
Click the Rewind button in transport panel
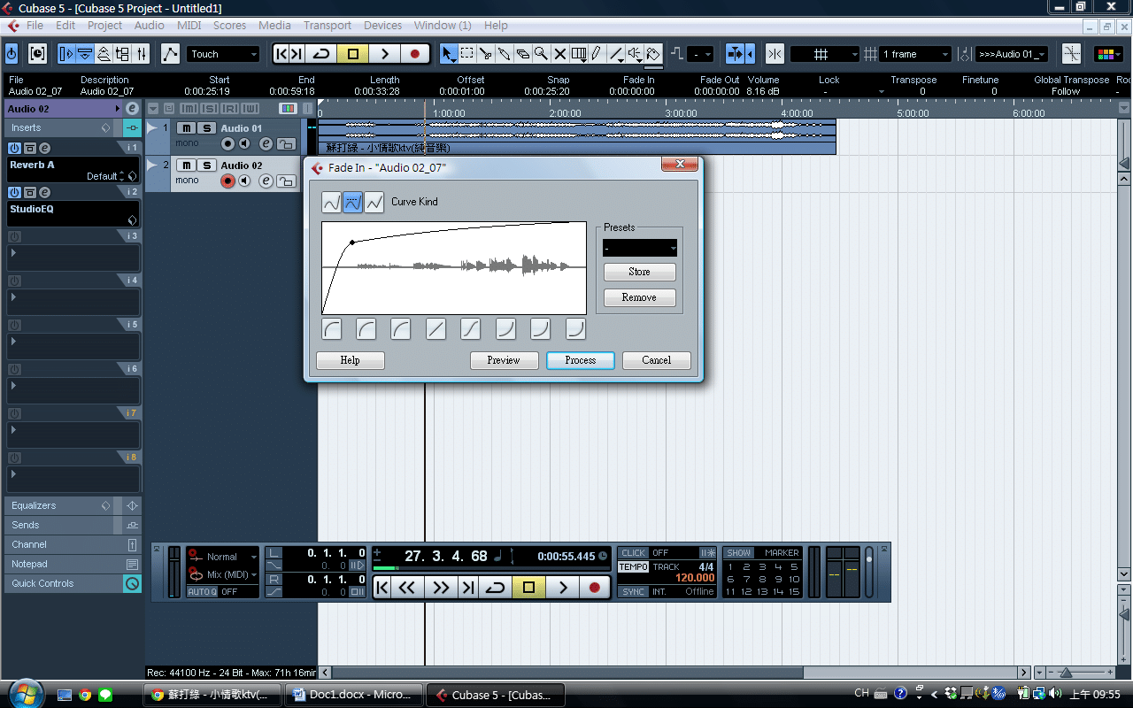[x=406, y=587]
